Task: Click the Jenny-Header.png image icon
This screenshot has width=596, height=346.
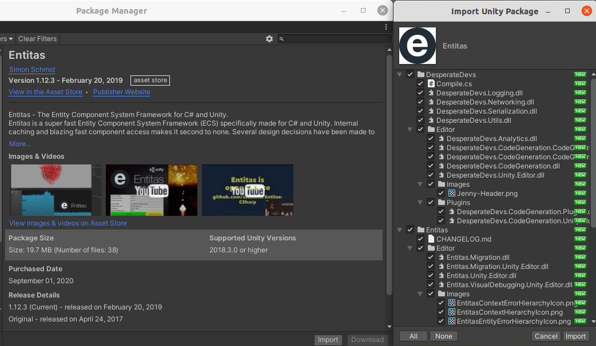Action: pos(451,193)
